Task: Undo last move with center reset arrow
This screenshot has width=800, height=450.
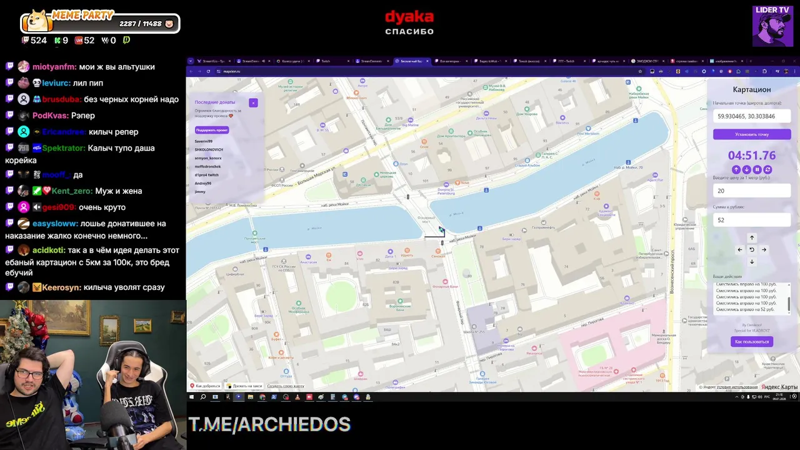Action: (752, 249)
